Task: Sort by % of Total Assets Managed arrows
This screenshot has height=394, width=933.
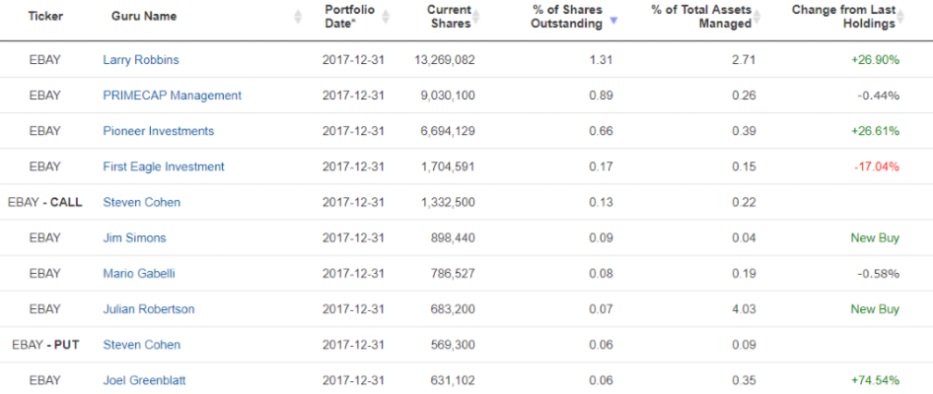Action: point(758,17)
